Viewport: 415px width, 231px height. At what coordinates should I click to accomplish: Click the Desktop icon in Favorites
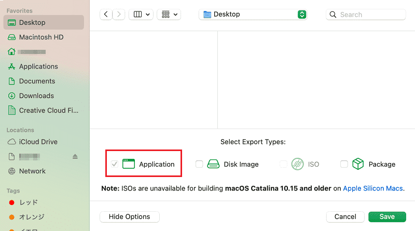(11, 22)
